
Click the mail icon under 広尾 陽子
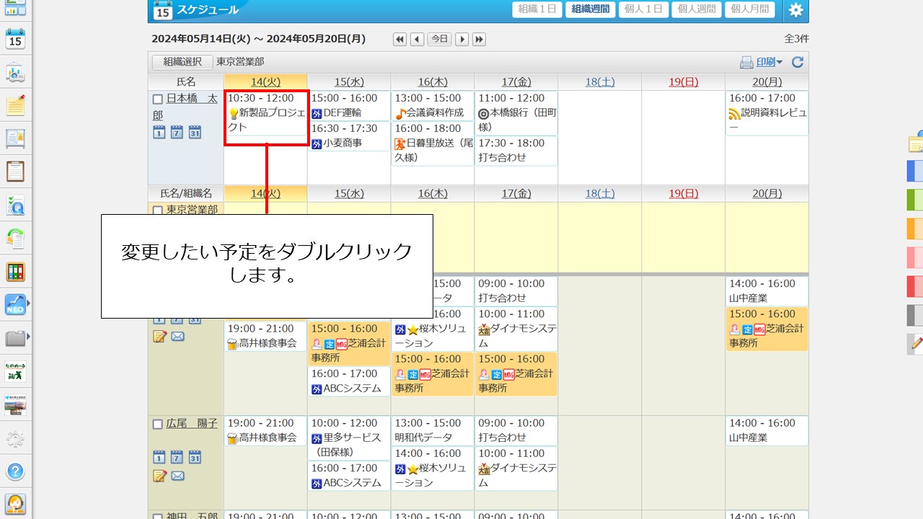177,476
